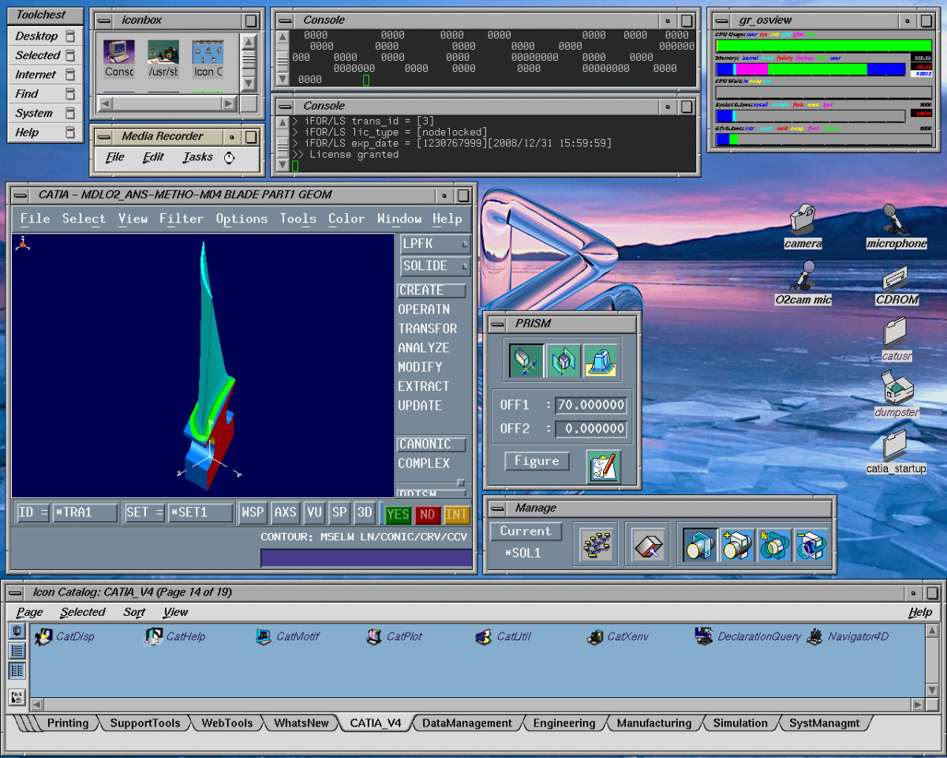Image resolution: width=947 pixels, height=758 pixels.
Task: Open the Filter menu in CATIA
Action: 181,219
